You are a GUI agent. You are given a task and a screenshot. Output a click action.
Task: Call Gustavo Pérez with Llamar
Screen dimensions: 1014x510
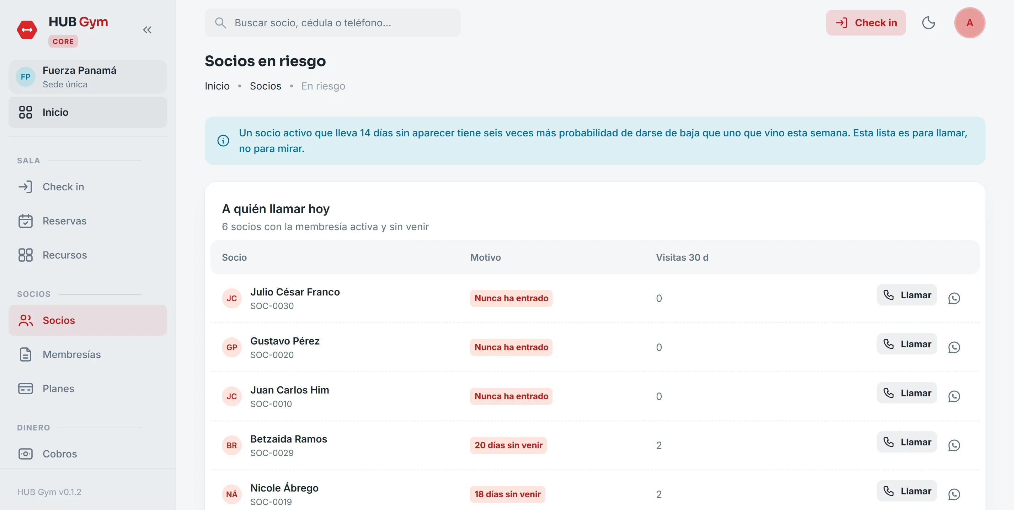click(907, 344)
